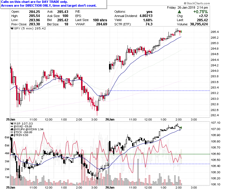
Task: Click the Low value 283.96
Action: [x=34, y=20]
